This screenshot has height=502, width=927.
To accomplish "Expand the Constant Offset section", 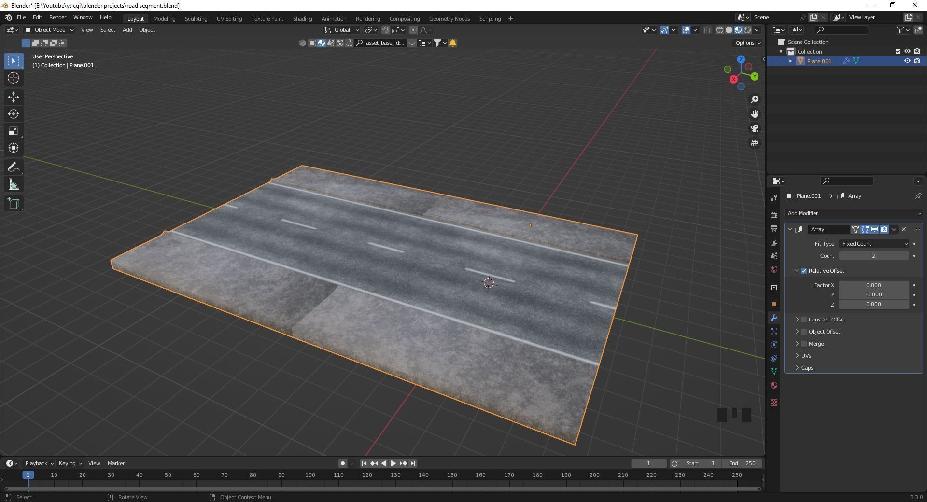I will [797, 319].
